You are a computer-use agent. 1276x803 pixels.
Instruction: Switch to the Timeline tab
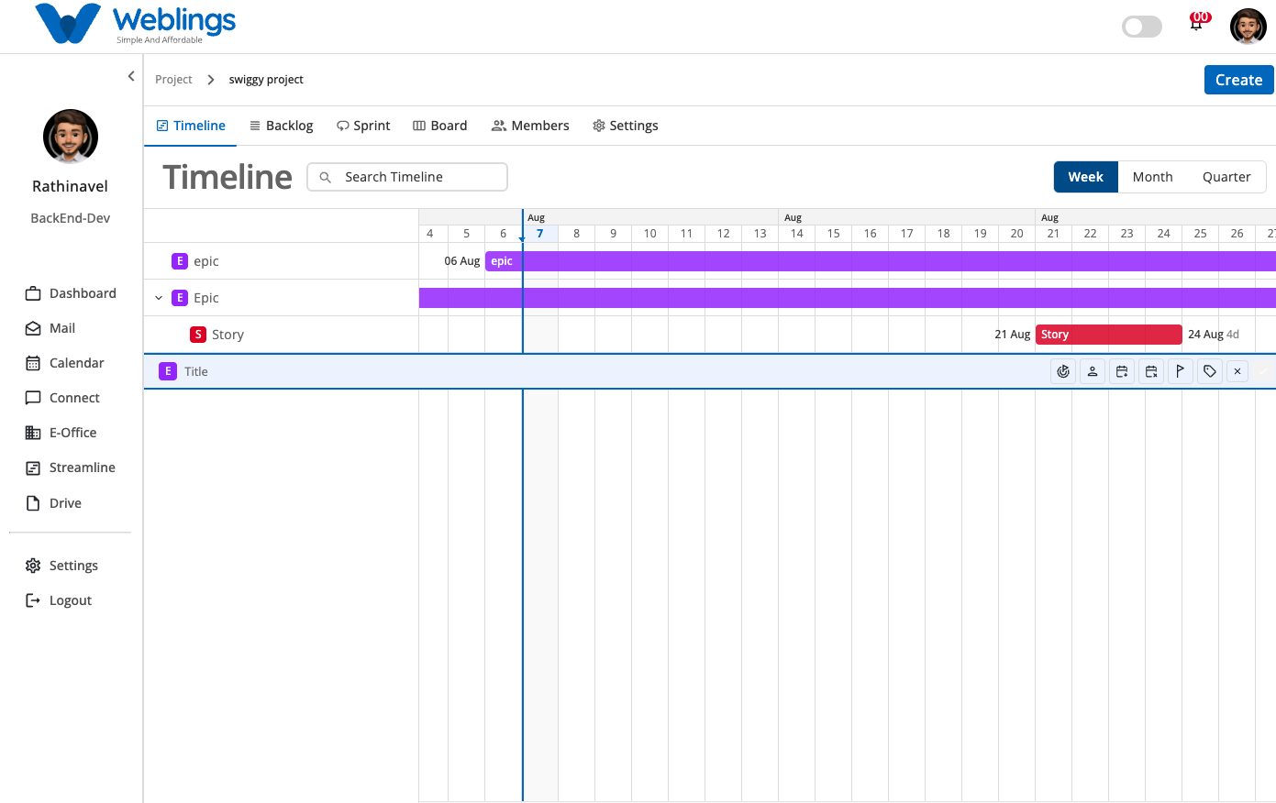[191, 126]
